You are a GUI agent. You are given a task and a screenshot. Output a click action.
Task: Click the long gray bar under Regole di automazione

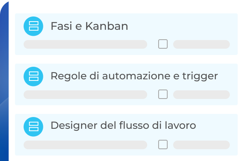coord(85,95)
